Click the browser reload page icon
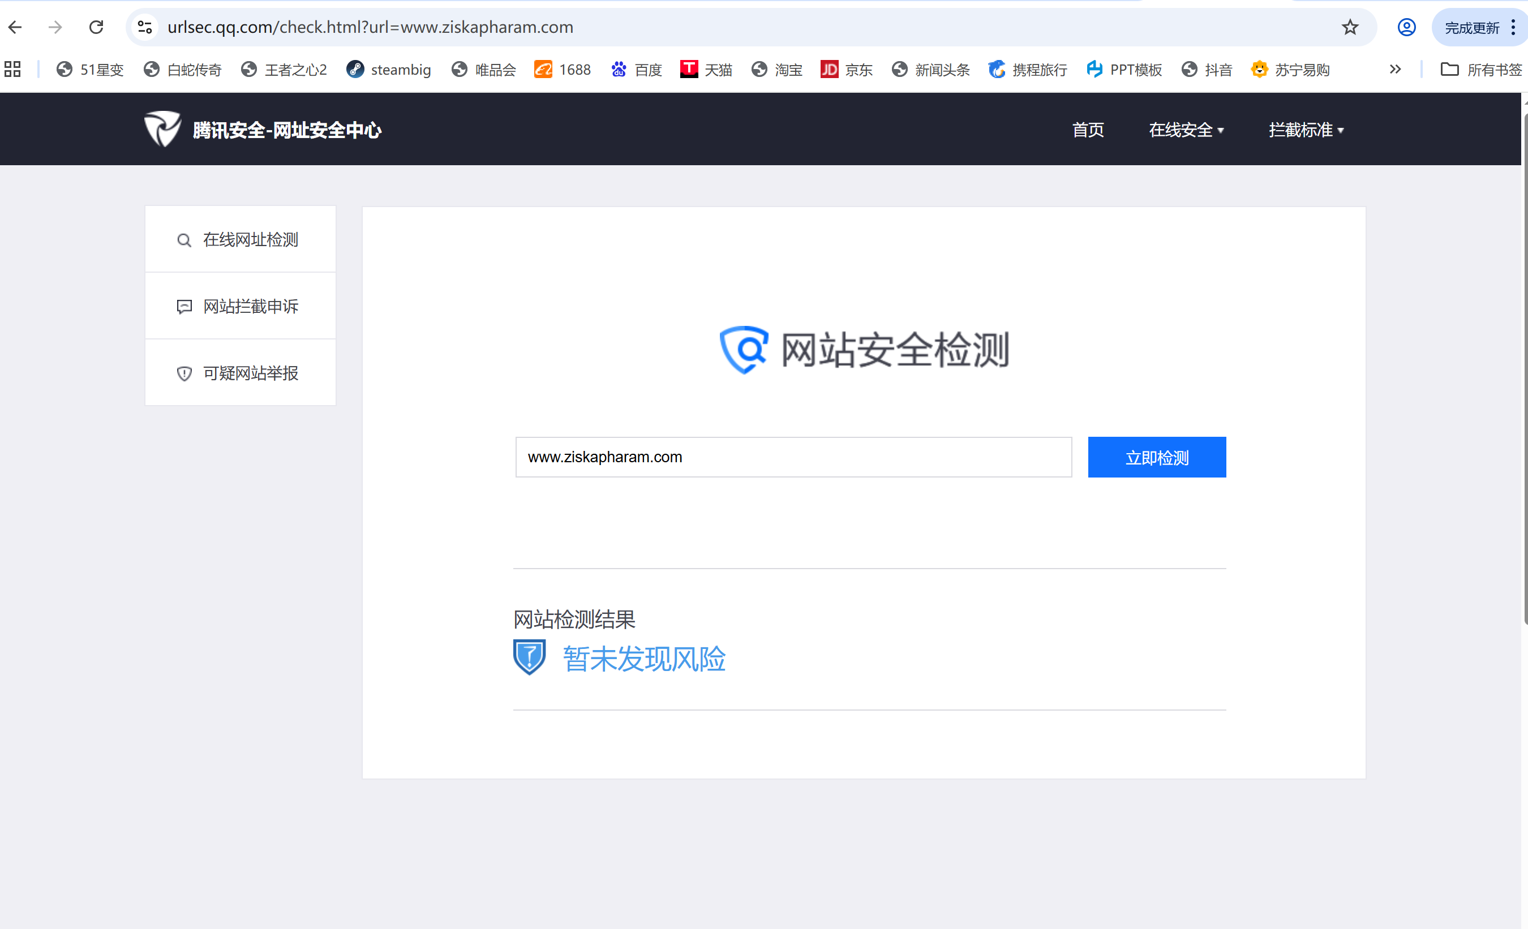 (96, 27)
